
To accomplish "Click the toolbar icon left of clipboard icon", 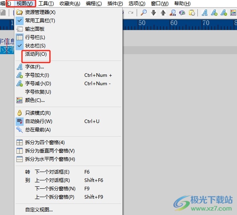I will tap(182, 13).
